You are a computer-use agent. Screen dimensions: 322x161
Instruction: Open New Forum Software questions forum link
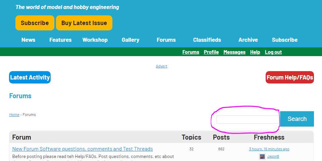[x=83, y=149]
